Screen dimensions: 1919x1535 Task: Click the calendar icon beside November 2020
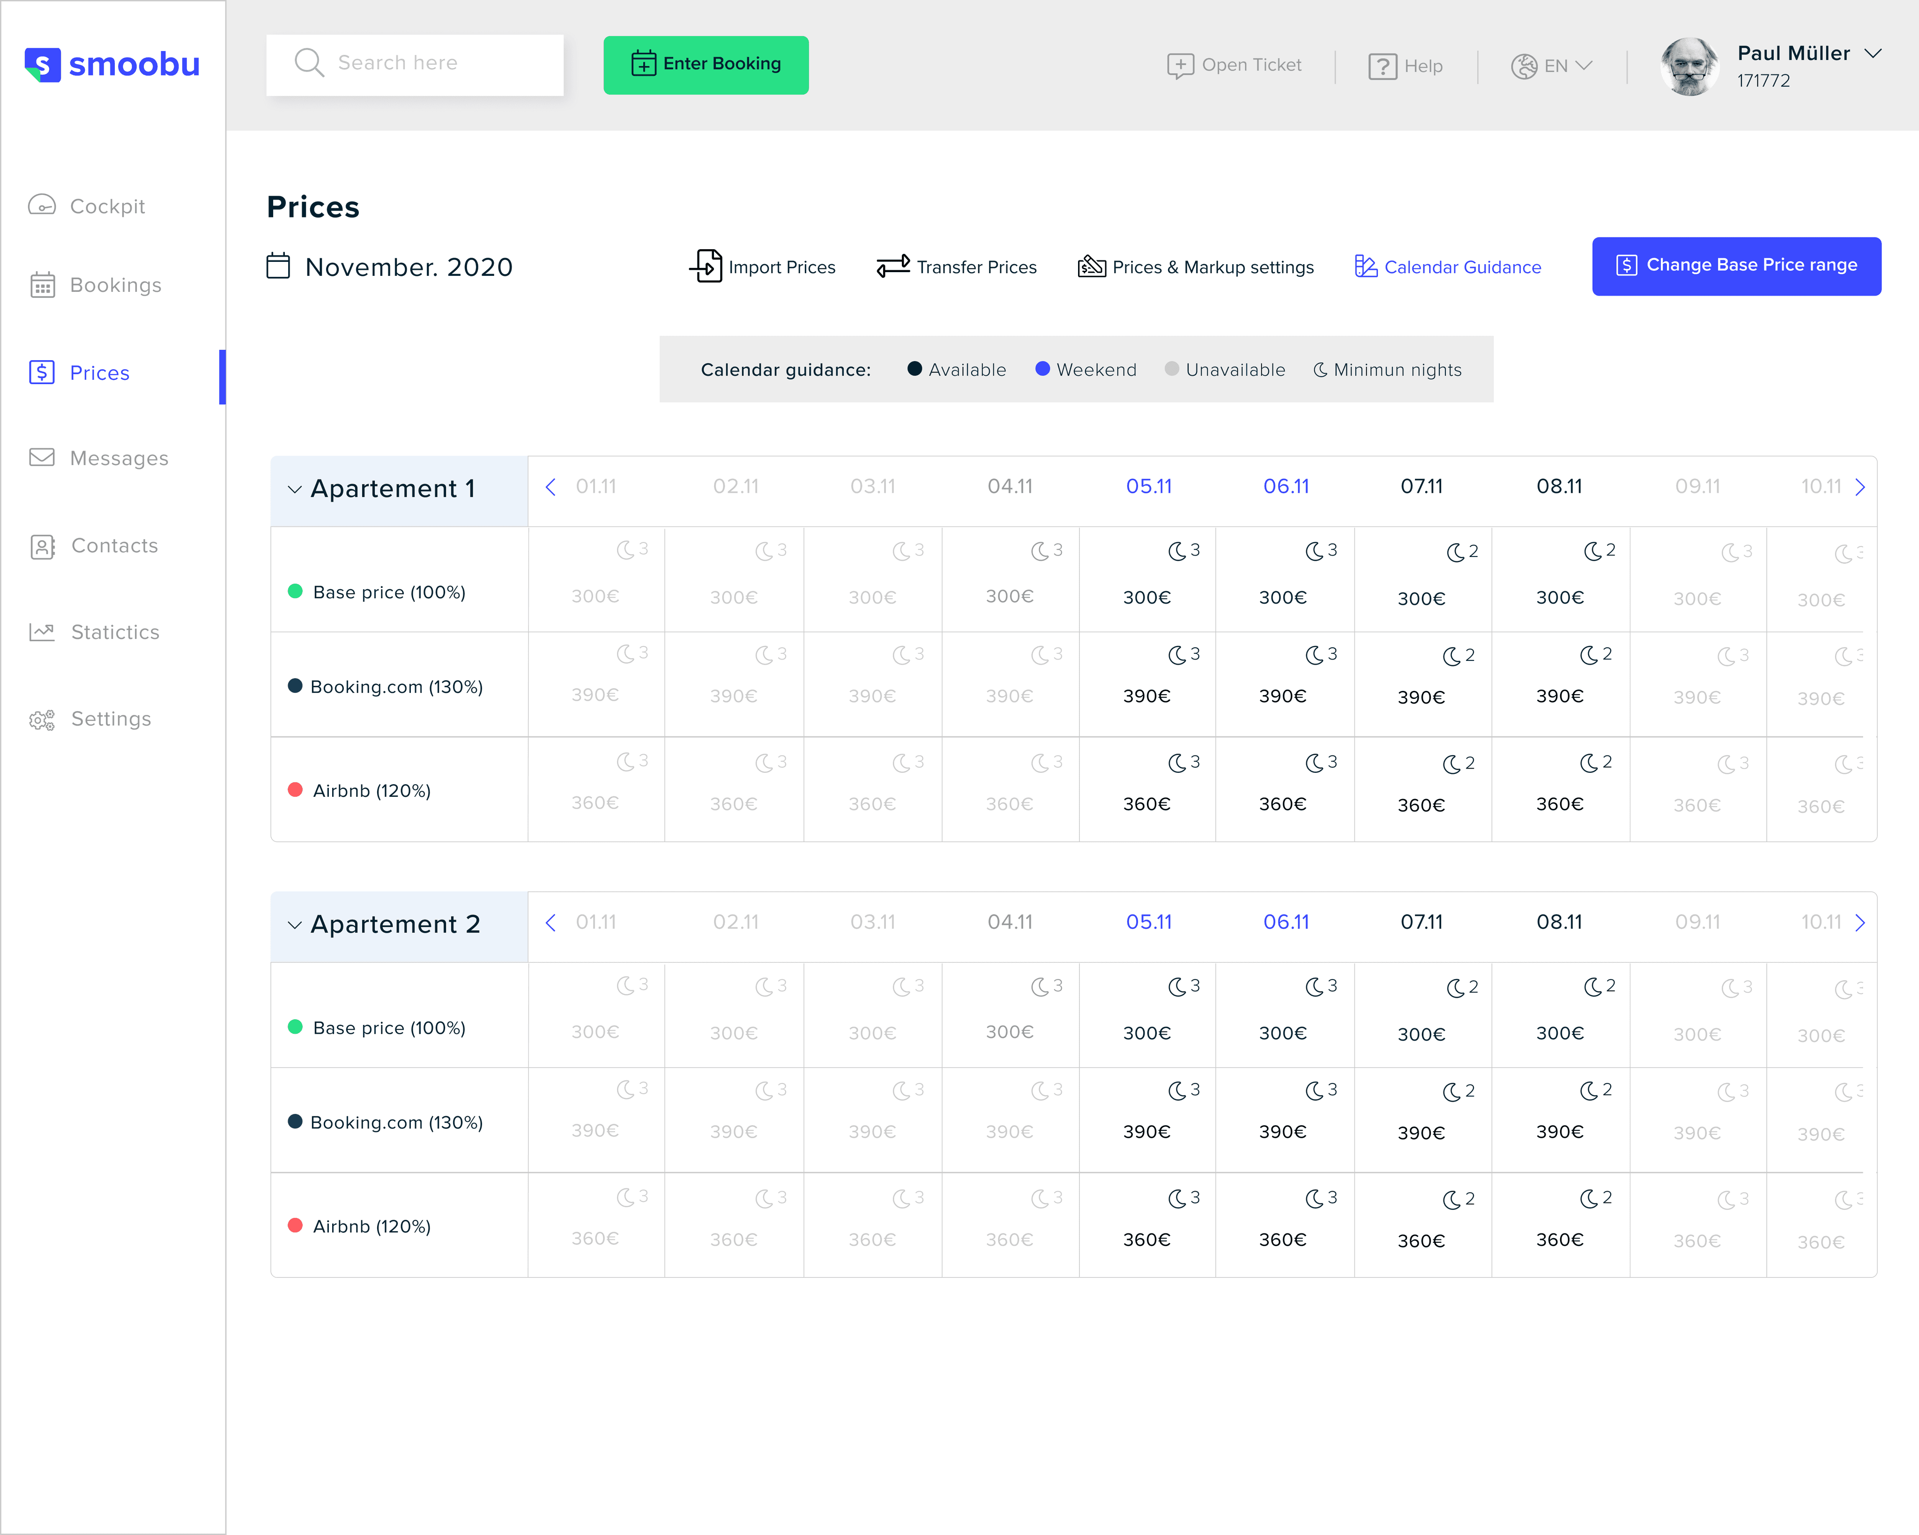click(x=279, y=266)
